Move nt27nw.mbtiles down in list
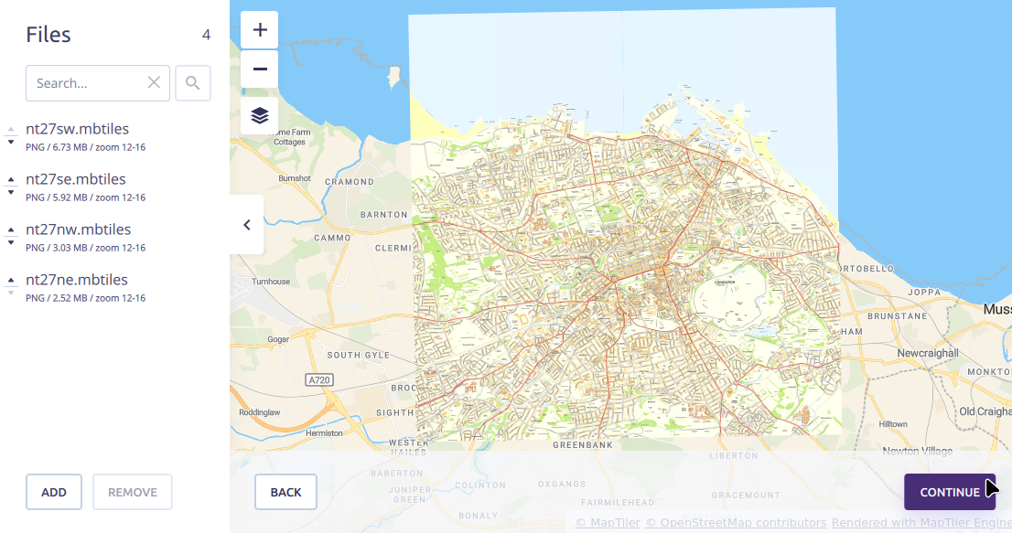The width and height of the screenshot is (1012, 533). pos(11,242)
